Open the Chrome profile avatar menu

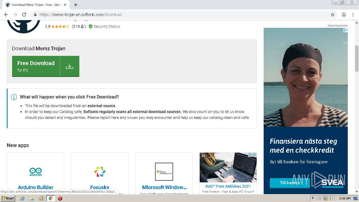click(344, 15)
